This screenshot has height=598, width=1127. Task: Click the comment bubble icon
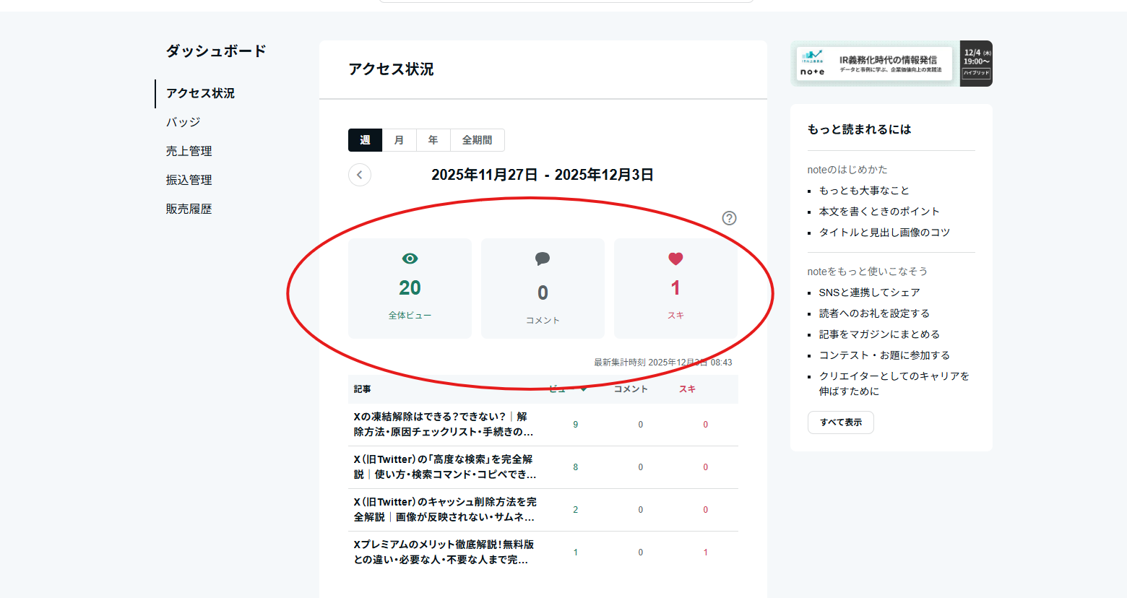click(x=543, y=259)
